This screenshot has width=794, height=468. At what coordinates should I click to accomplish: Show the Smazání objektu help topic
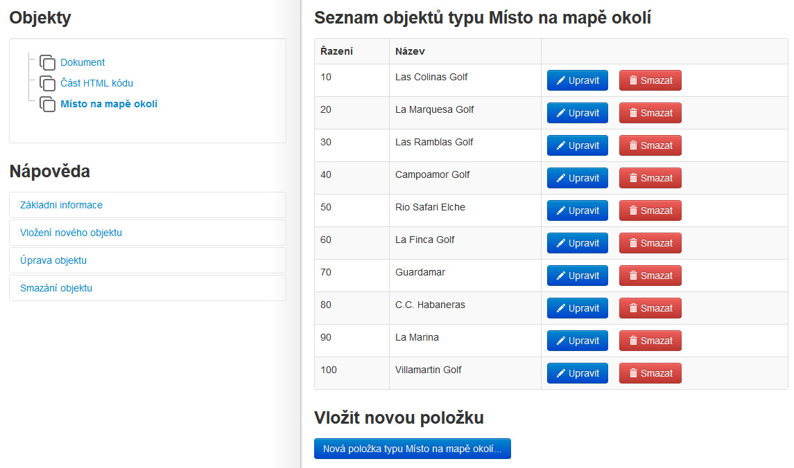click(x=56, y=288)
